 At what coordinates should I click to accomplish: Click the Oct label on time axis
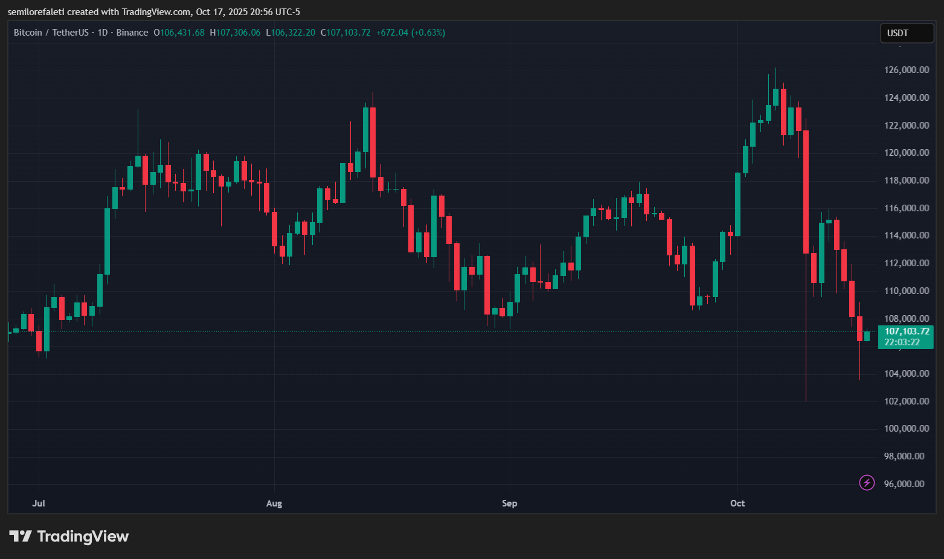point(737,503)
